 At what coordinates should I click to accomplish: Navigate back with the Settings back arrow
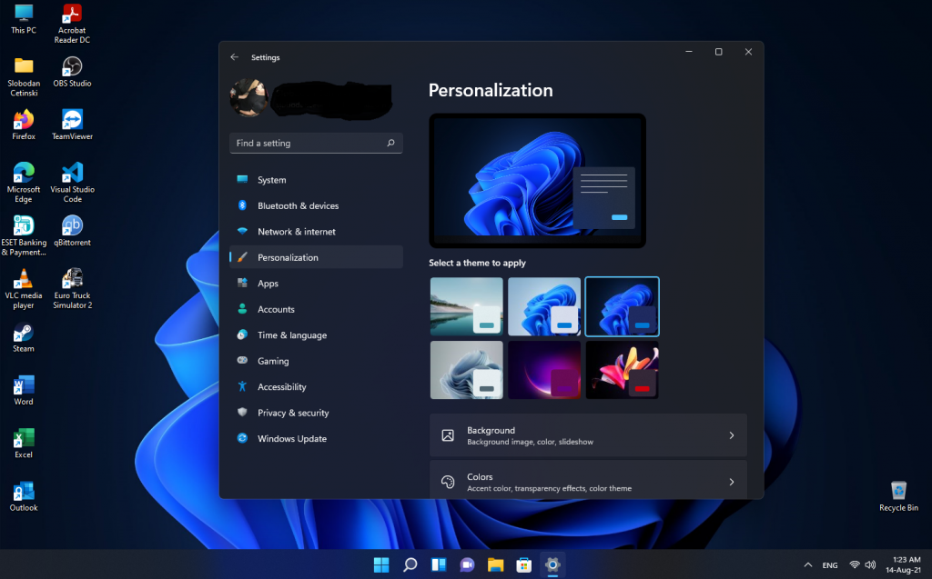[x=235, y=57]
